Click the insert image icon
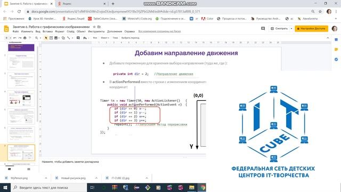 pos(56,38)
